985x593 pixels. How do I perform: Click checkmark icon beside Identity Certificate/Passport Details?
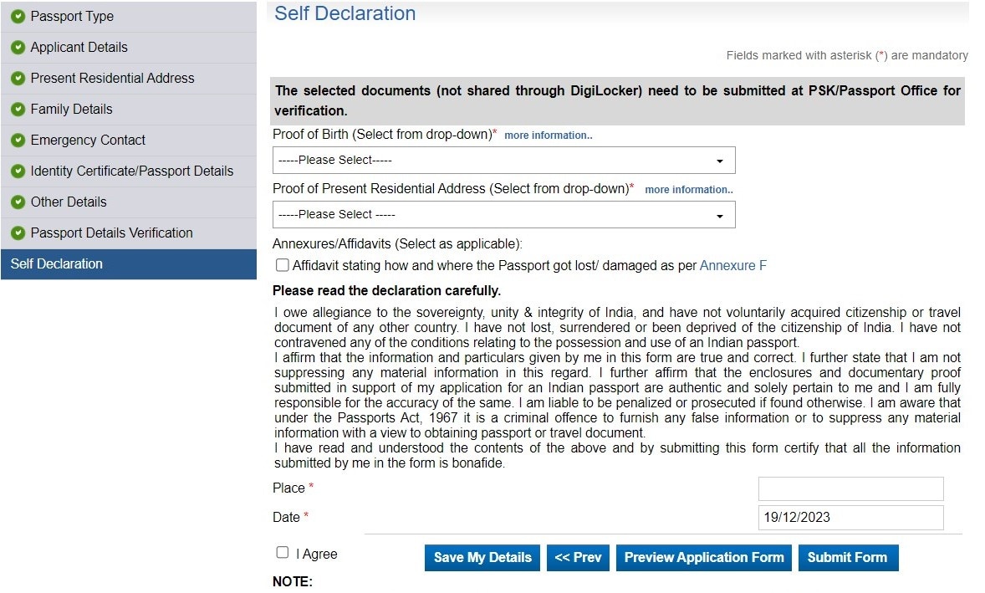[x=18, y=171]
